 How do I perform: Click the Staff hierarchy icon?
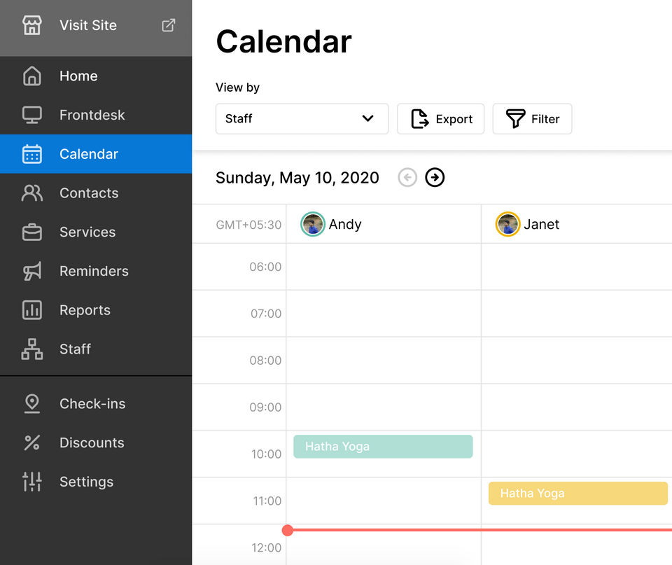pyautogui.click(x=32, y=349)
